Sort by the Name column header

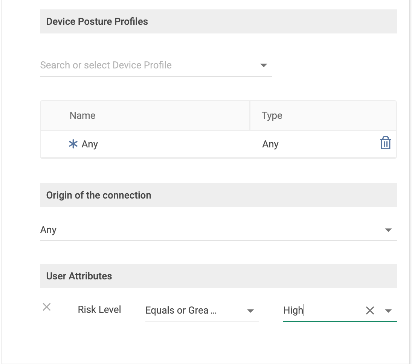click(x=82, y=115)
